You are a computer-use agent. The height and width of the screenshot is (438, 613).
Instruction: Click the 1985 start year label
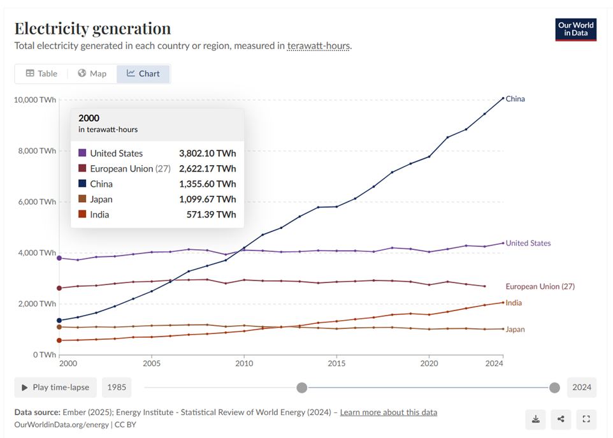click(117, 388)
